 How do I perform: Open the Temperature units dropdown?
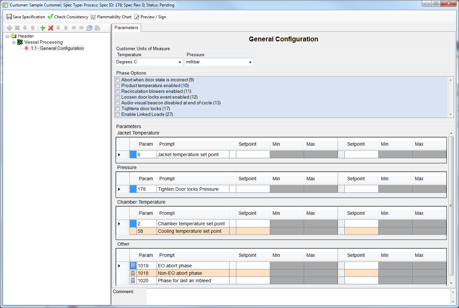[180, 62]
